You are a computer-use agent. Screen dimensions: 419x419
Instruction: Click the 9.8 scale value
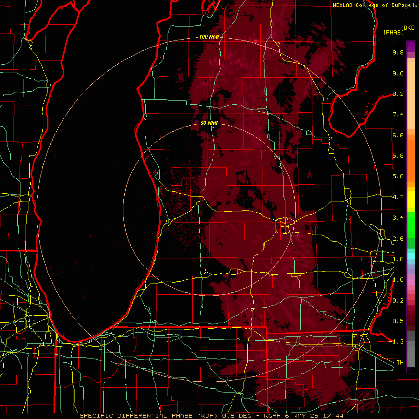398,52
